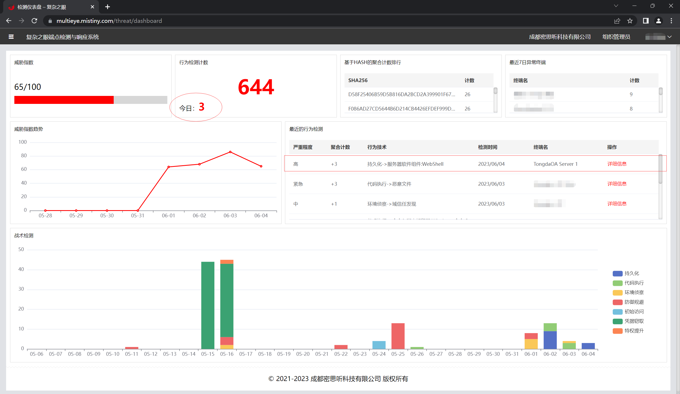Open 详细信息 for 域信任发现 row
Image resolution: width=680 pixels, height=394 pixels.
(617, 204)
